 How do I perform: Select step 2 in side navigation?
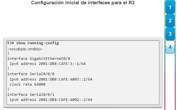(x=170, y=20)
